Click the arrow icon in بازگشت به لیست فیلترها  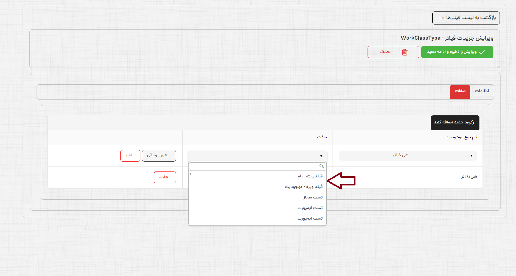(x=441, y=18)
